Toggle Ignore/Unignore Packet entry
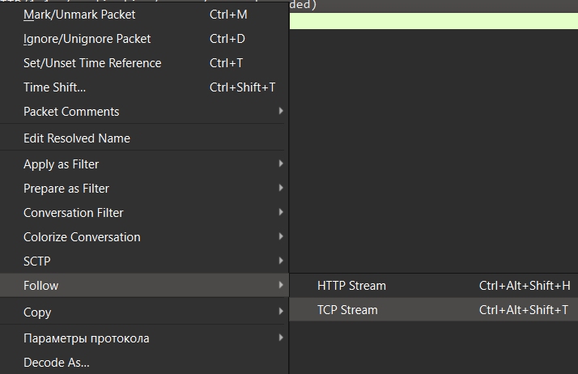The height and width of the screenshot is (374, 578). [x=87, y=39]
